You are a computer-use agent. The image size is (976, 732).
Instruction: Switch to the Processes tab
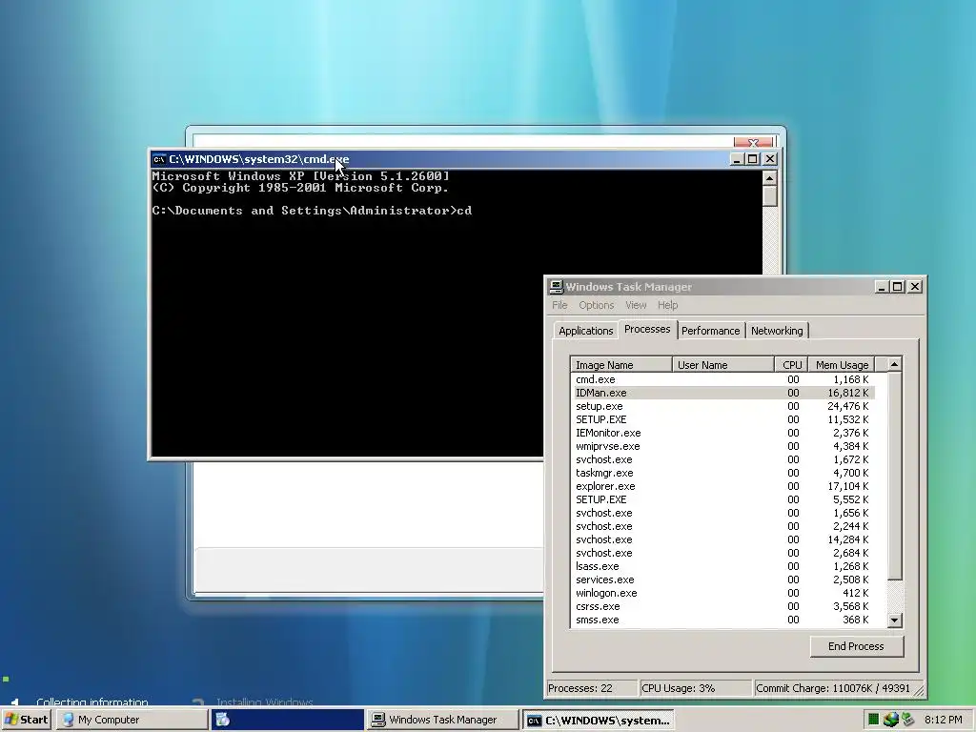coord(647,329)
